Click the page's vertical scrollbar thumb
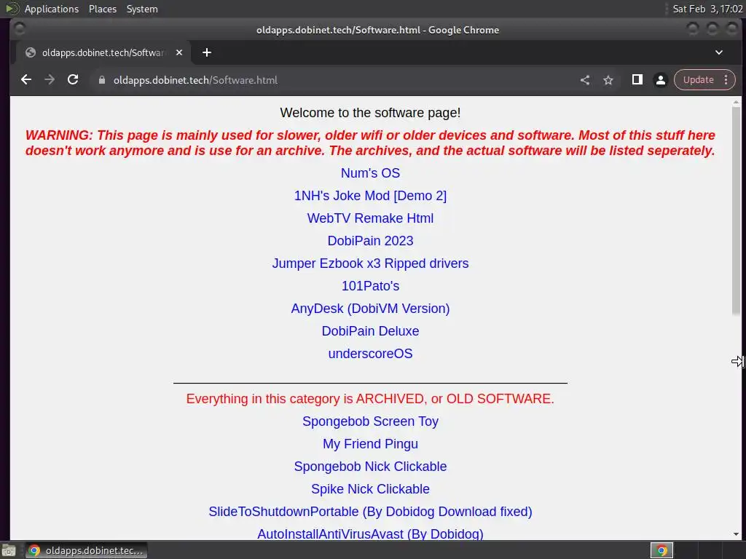 pos(736,210)
